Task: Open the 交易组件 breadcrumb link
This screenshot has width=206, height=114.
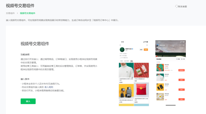Action: pyautogui.click(x=10, y=13)
